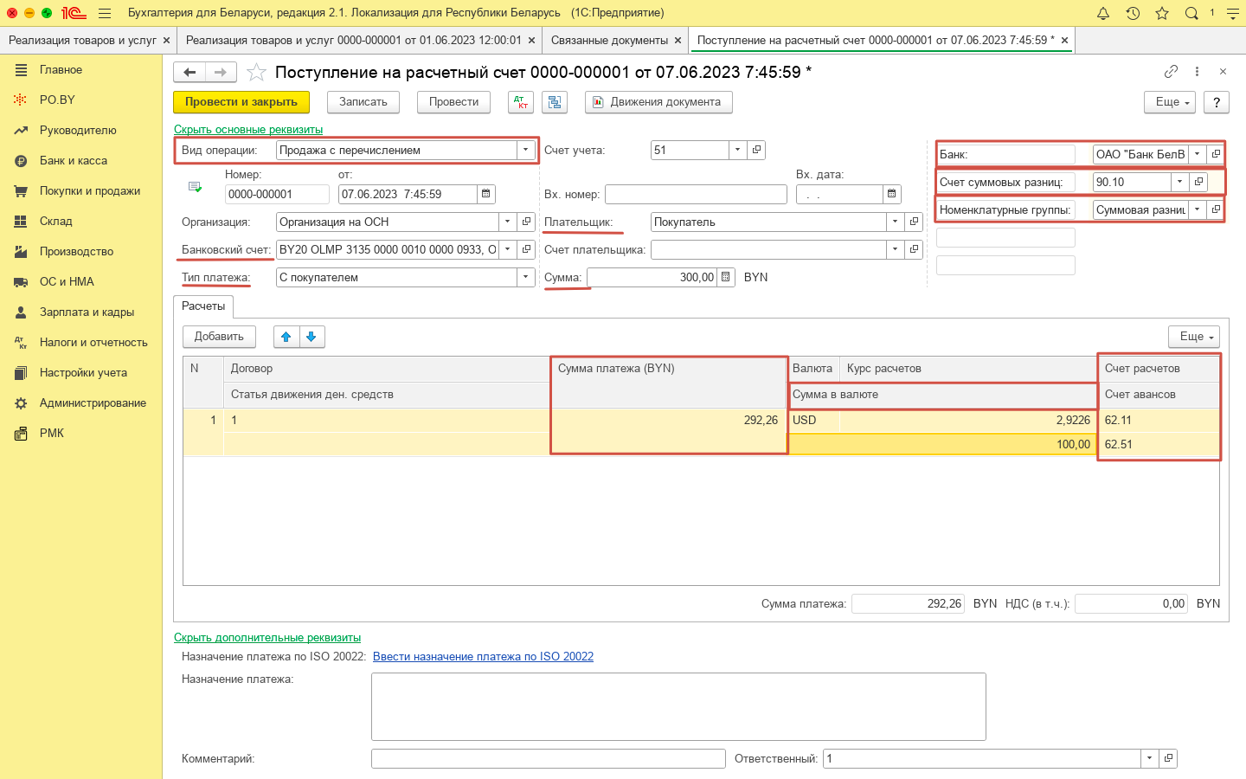1246x779 pixels.
Task: Expand Тип платежа dropdown
Action: pos(525,277)
